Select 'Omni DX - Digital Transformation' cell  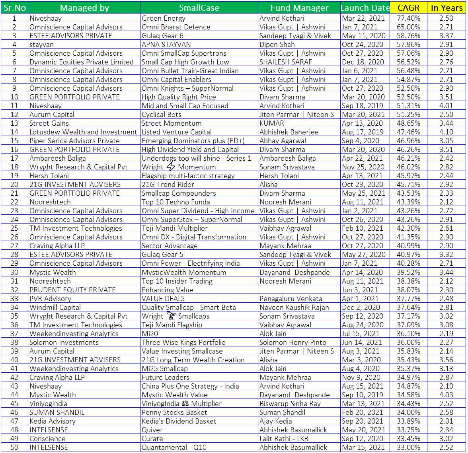click(x=199, y=237)
